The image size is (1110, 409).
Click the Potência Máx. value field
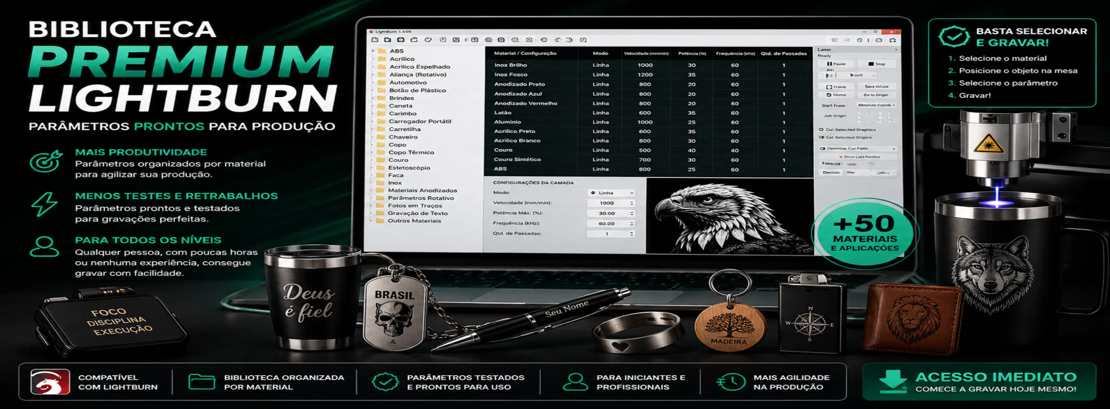[611, 213]
